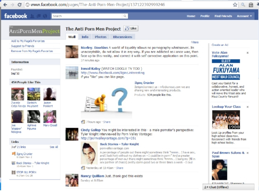Bookmark this page with the star icon

235,5
